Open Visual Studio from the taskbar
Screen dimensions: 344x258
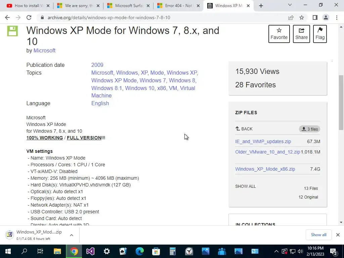pyautogui.click(x=90, y=251)
